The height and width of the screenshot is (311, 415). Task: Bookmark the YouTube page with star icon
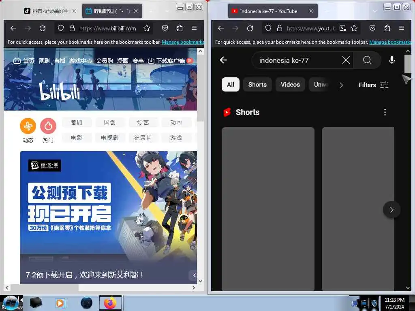click(x=354, y=28)
